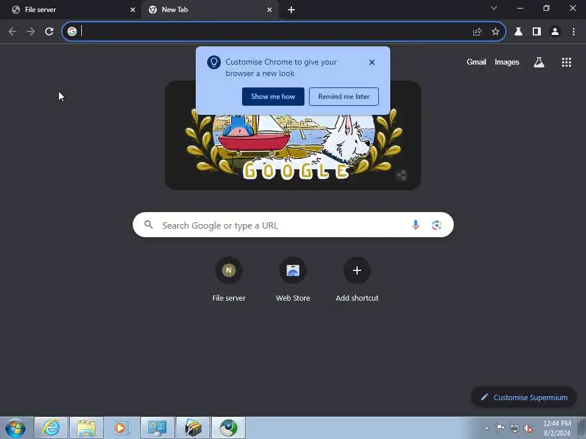Open the Google apps grid
Screen dimensions: 586x439
567,62
